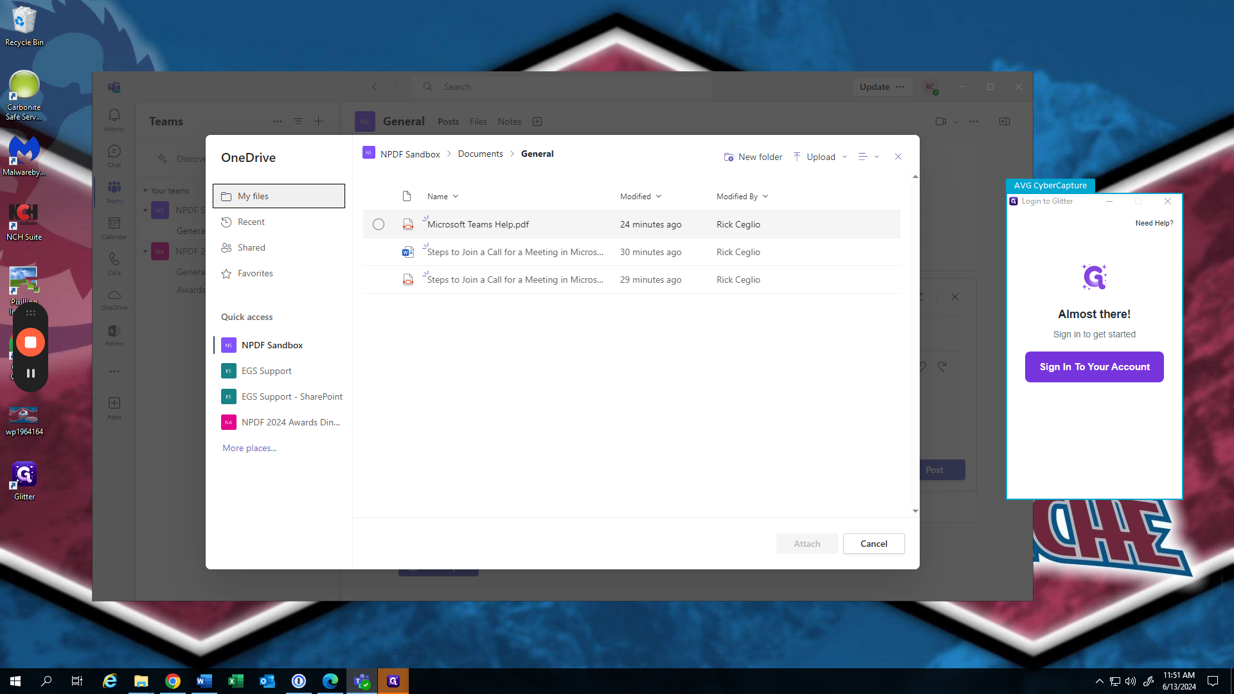
Task: Click the file type column header icon
Action: click(x=407, y=197)
